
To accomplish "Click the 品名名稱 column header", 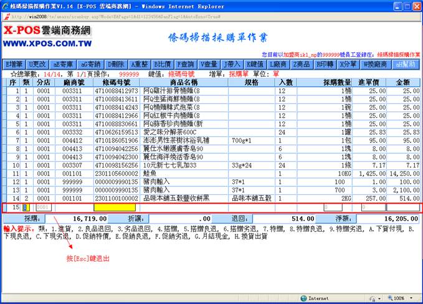I will (x=183, y=82).
